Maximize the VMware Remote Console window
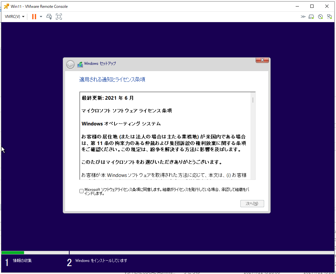Screen dimensions: 336x274 (312, 6)
